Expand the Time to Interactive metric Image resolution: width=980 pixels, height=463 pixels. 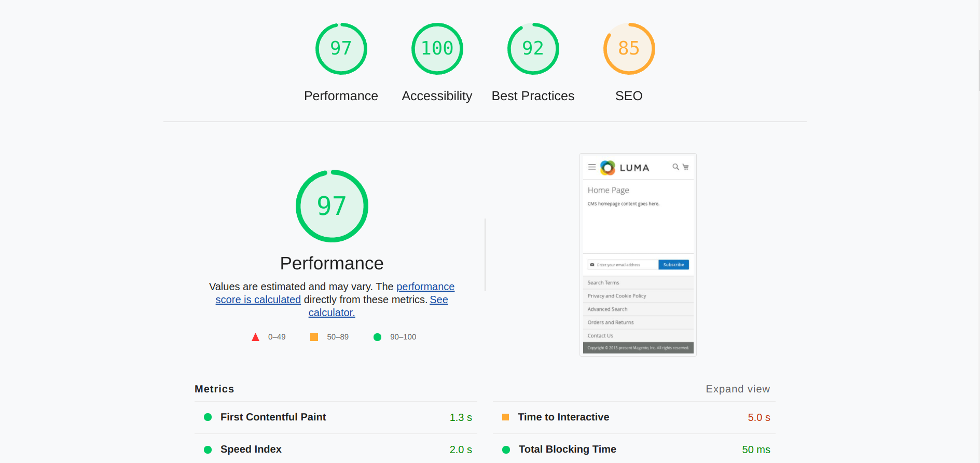pyautogui.click(x=563, y=417)
